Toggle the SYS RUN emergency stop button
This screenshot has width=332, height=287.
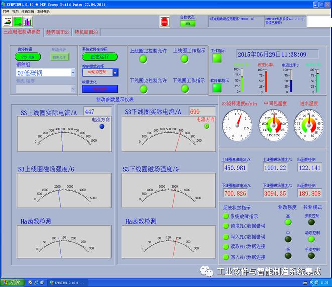coord(28,57)
